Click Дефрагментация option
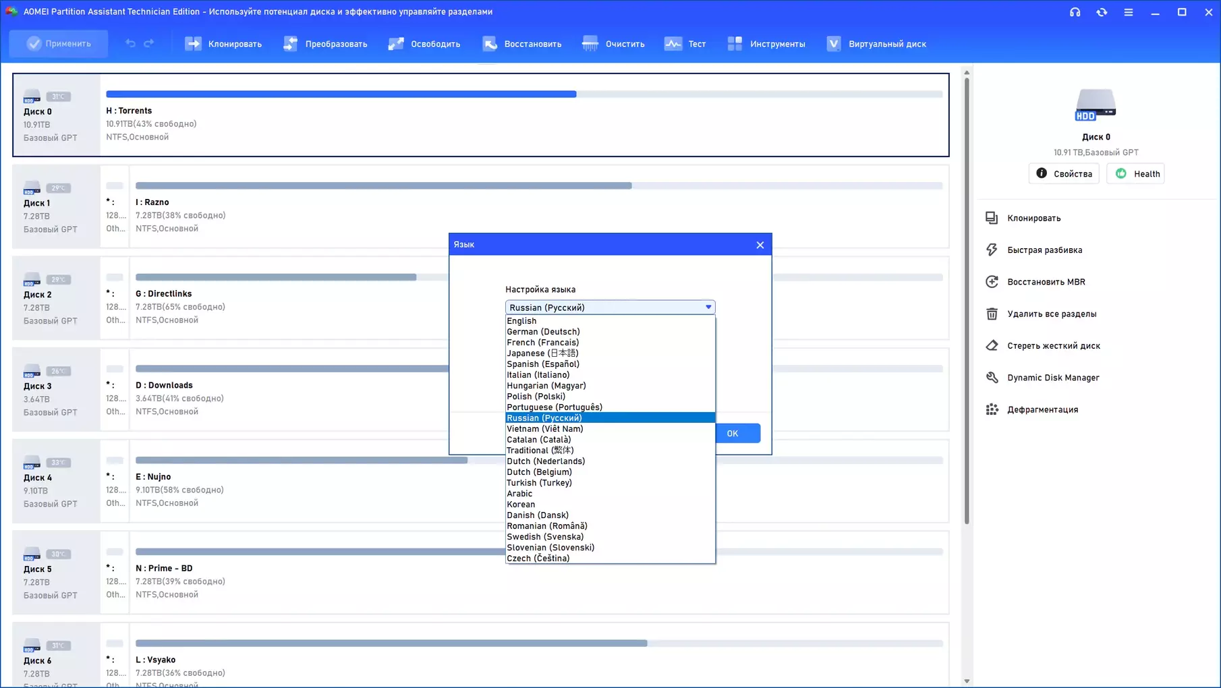This screenshot has width=1221, height=688. (x=1032, y=409)
